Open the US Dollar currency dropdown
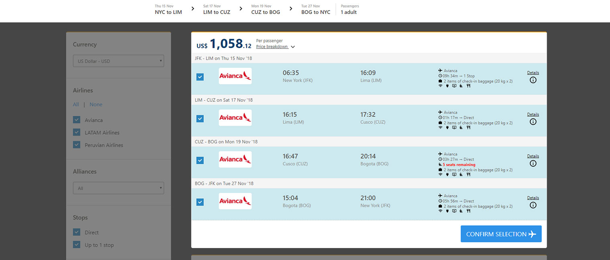The width and height of the screenshot is (610, 260). coord(118,61)
